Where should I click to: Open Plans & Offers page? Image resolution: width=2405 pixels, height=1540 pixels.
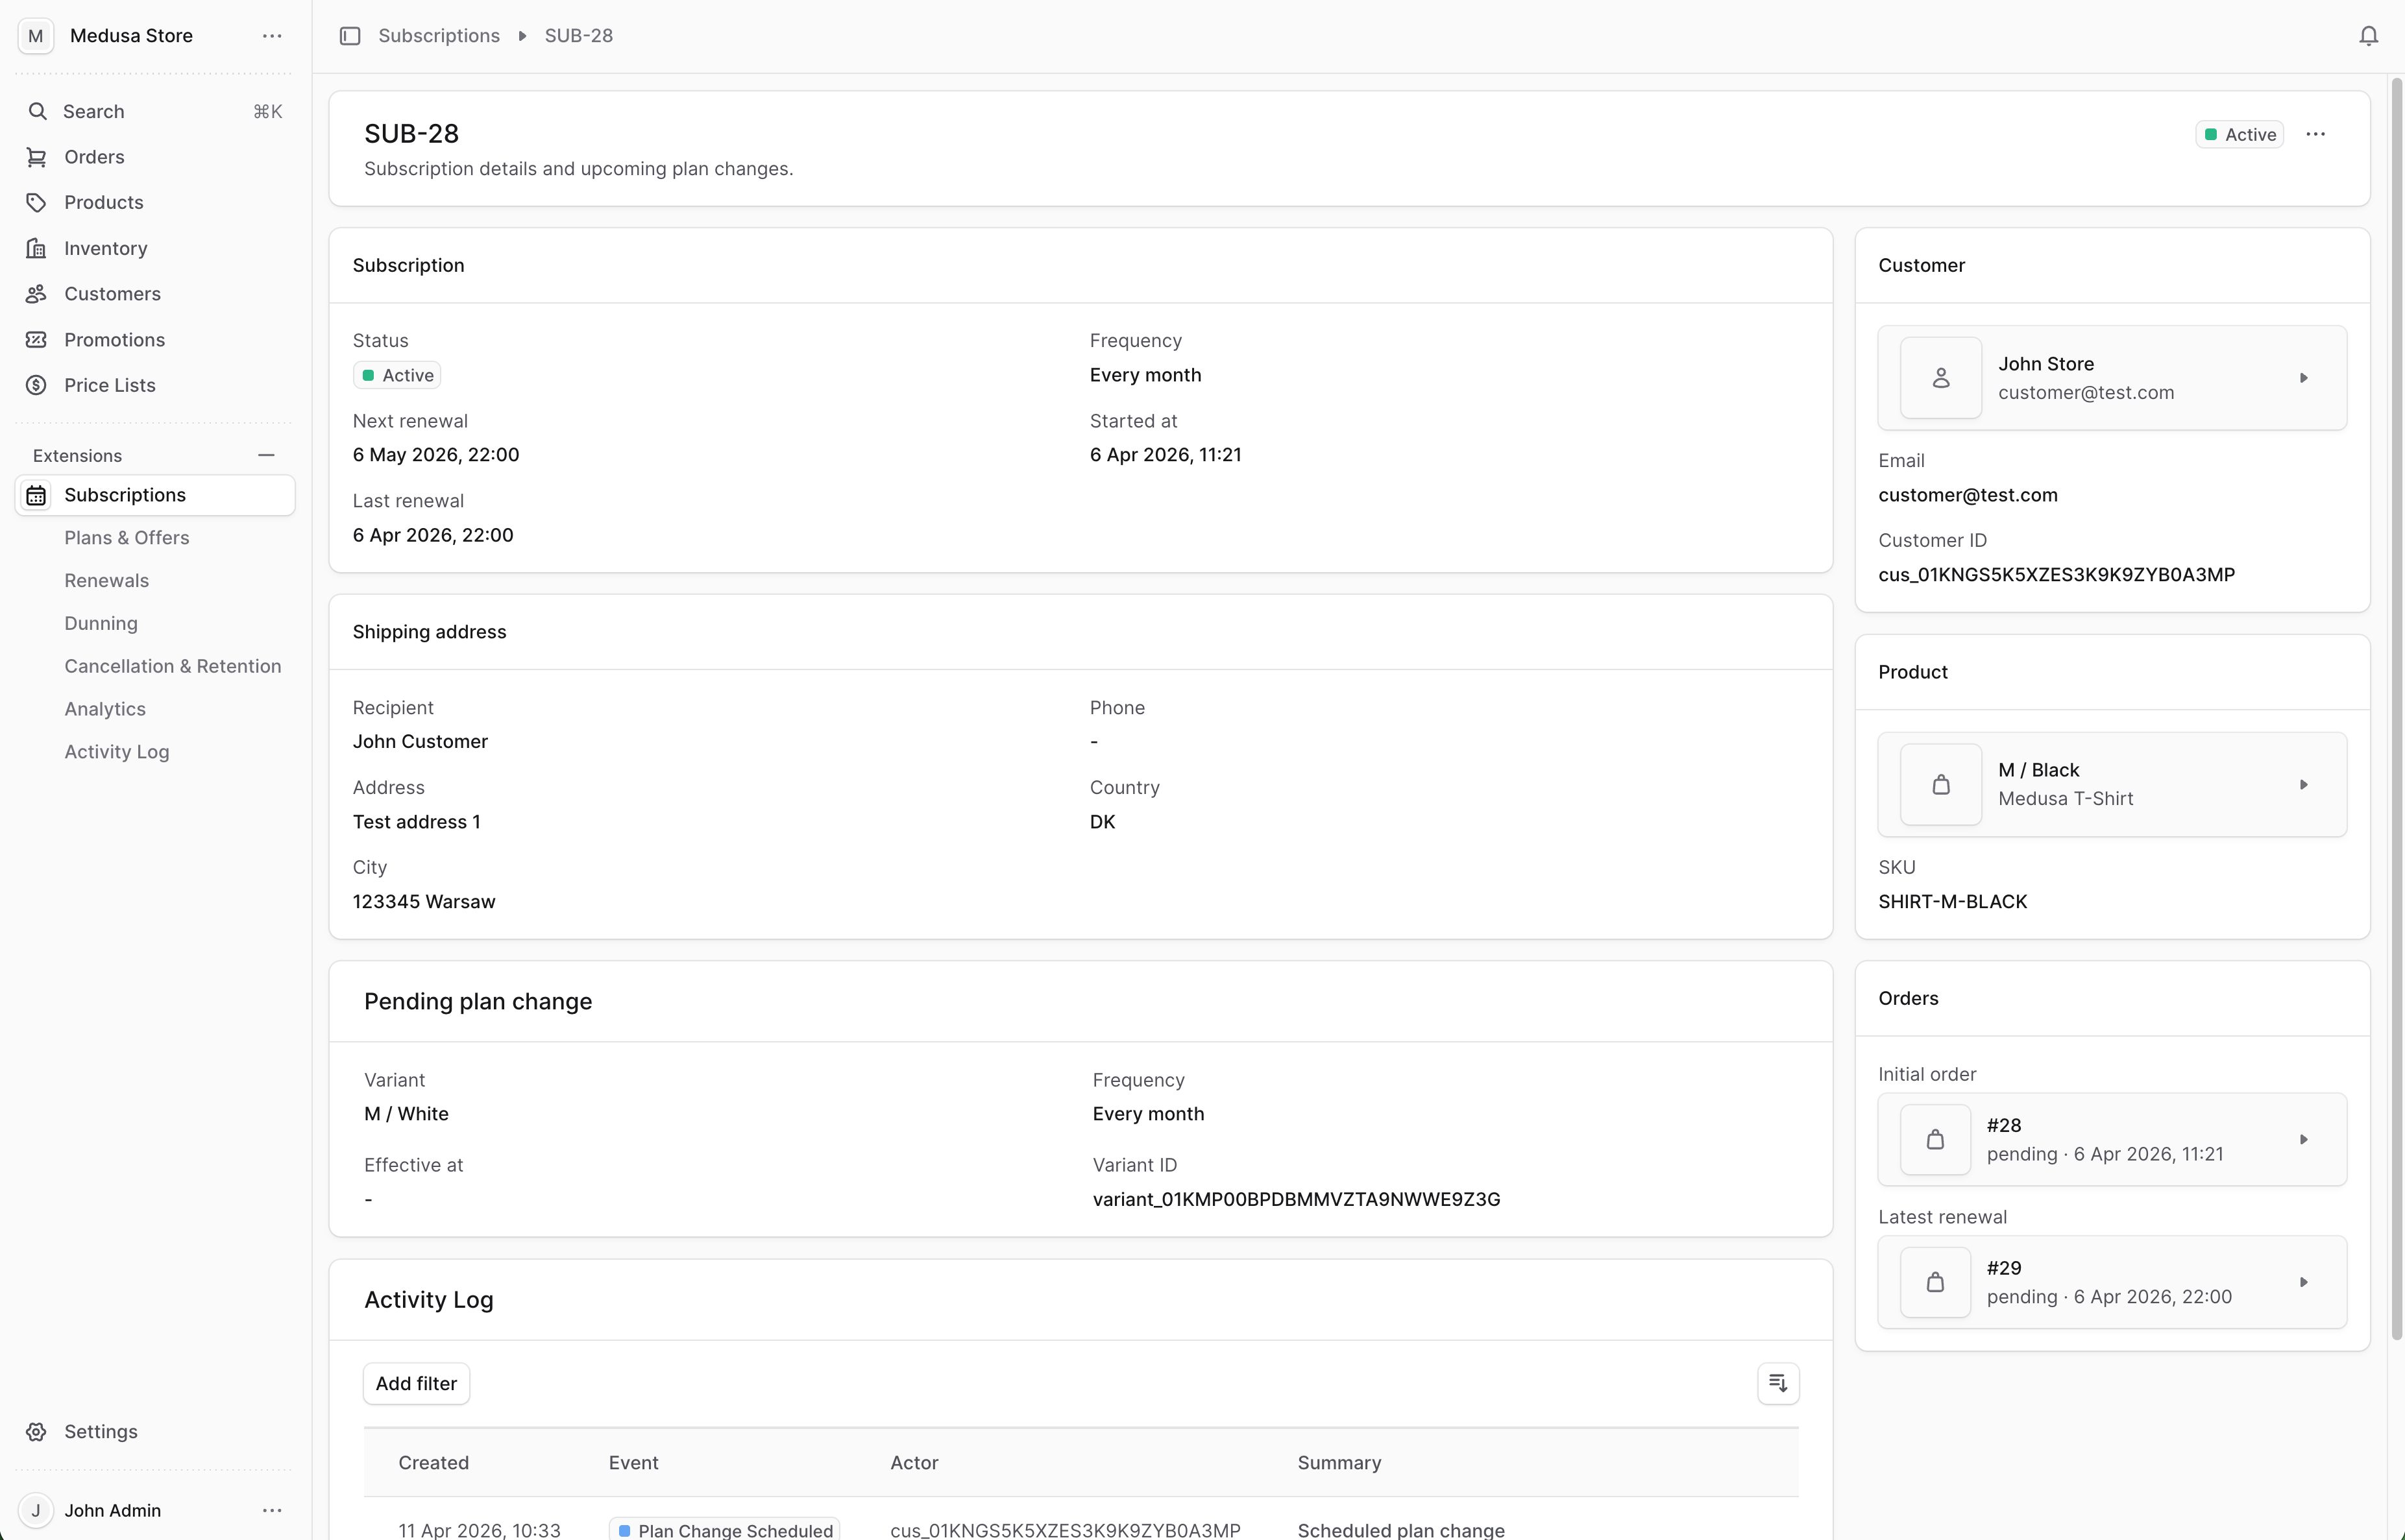pos(127,538)
